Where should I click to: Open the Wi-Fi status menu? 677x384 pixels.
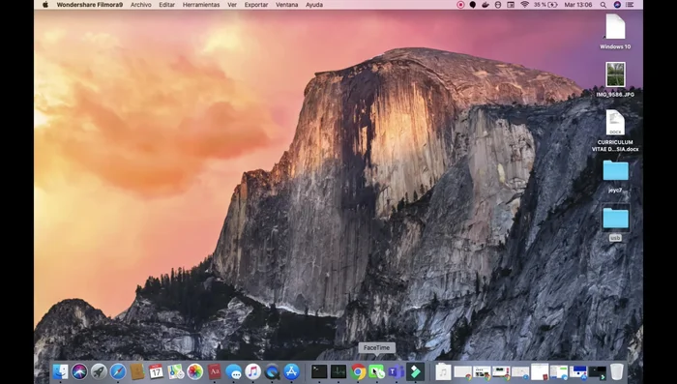click(524, 4)
